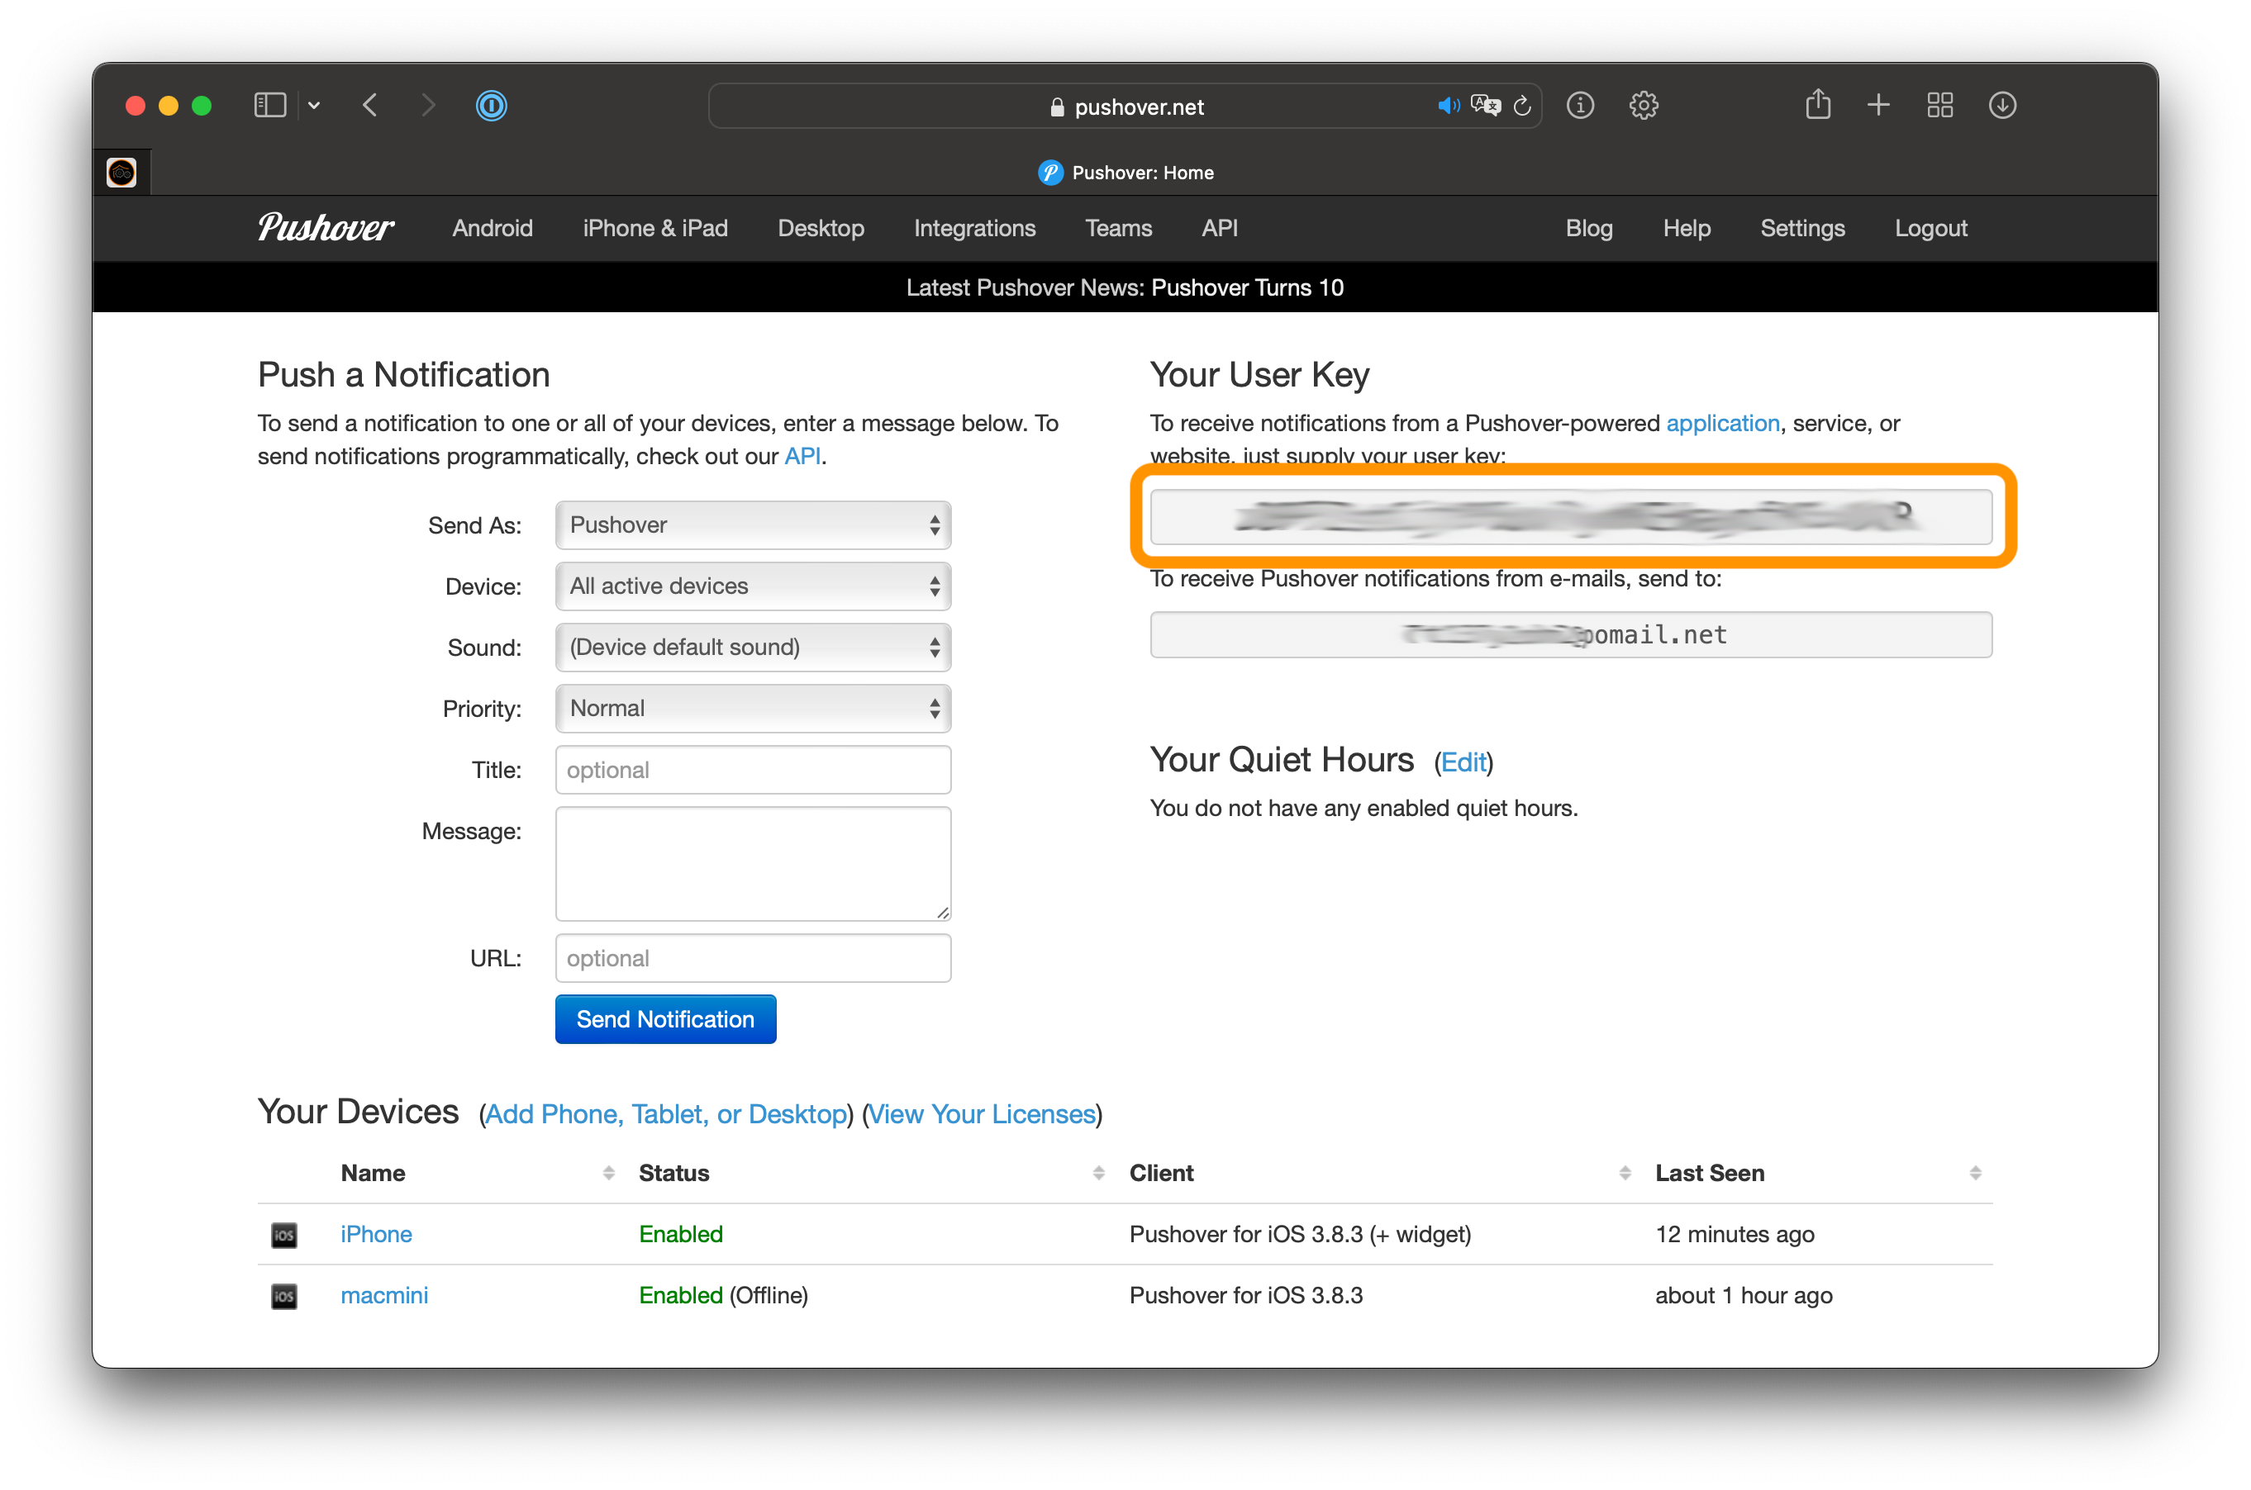Reload the page with refresh icon
Image resolution: width=2251 pixels, height=1490 pixels.
click(x=1522, y=106)
